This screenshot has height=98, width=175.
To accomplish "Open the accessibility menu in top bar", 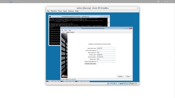I will tap(159, 1).
